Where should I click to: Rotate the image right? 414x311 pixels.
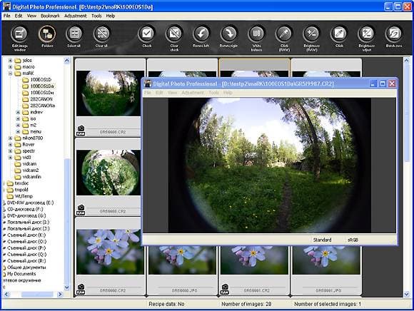click(x=229, y=34)
